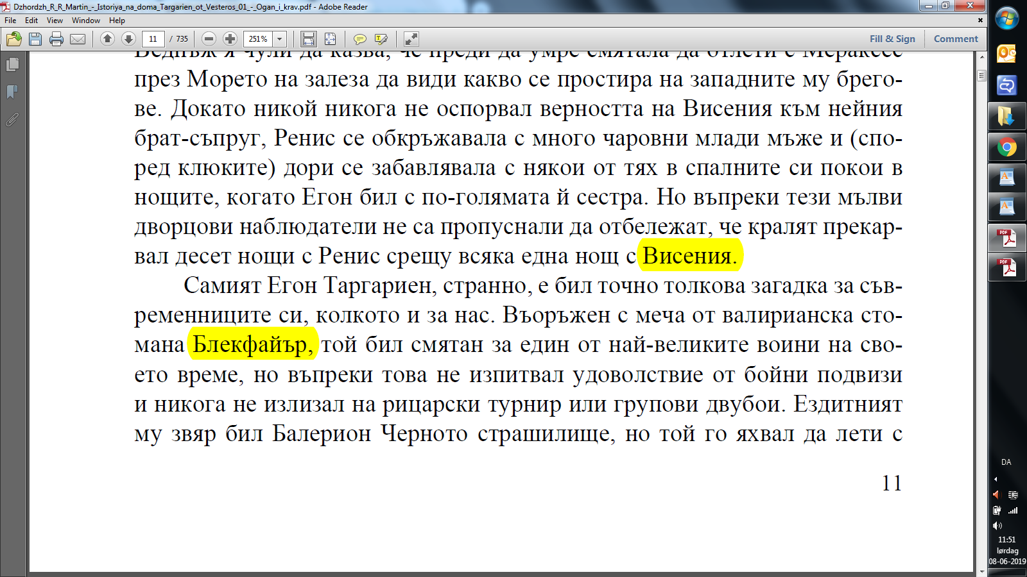Open Outlook from the taskbar
This screenshot has height=577, width=1027.
1006,54
